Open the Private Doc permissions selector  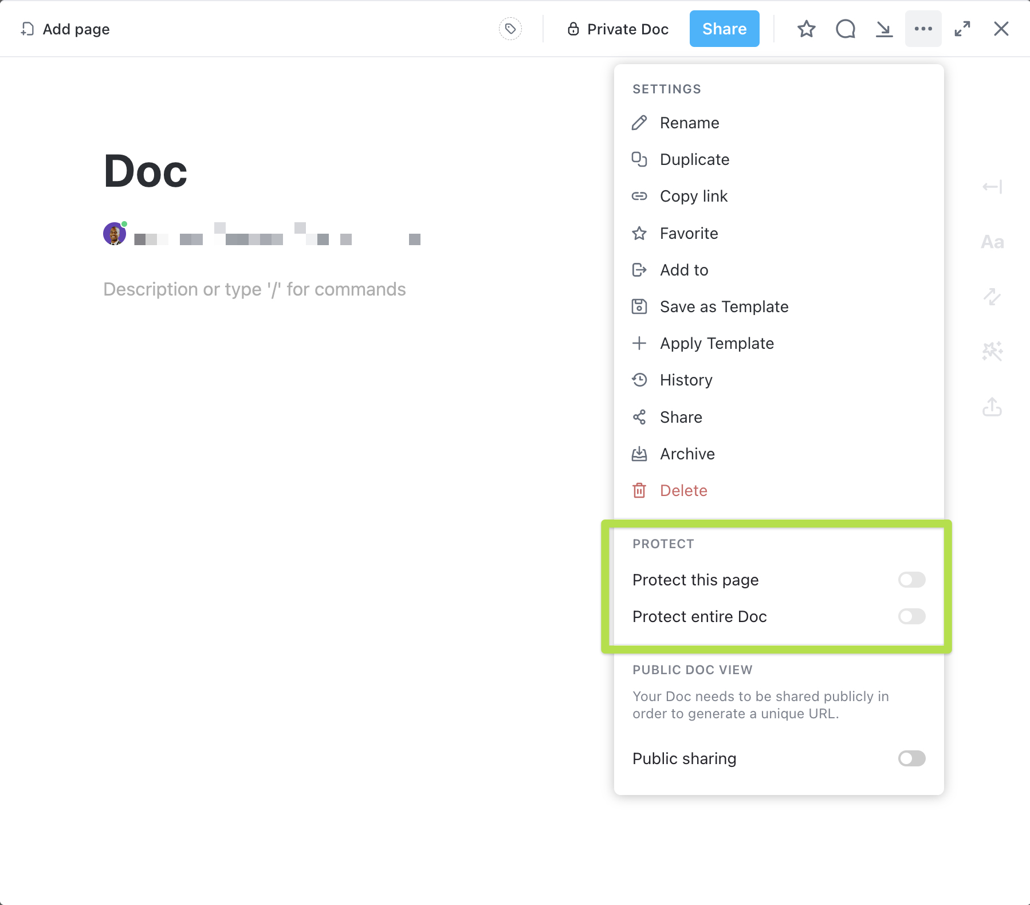[618, 29]
